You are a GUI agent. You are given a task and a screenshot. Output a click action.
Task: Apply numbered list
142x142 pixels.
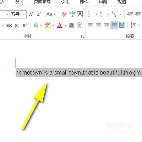coord(103,14)
